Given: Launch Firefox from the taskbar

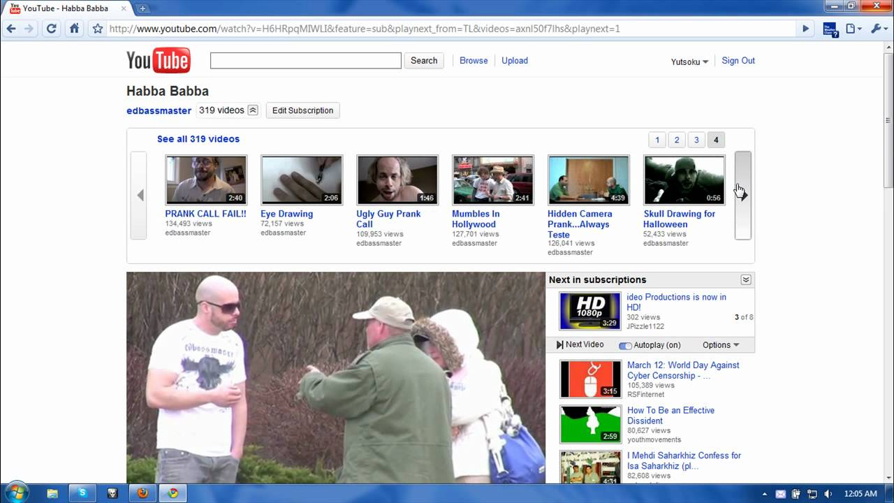Looking at the screenshot, I should tap(142, 493).
